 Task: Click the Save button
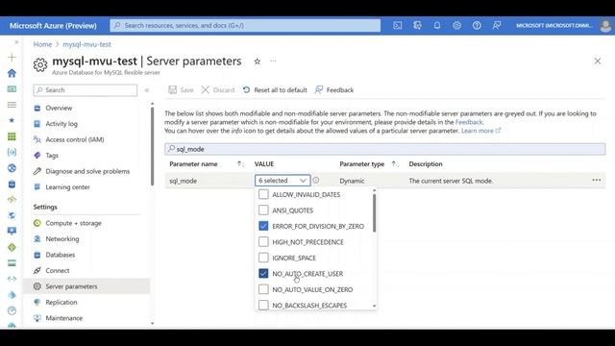click(181, 90)
